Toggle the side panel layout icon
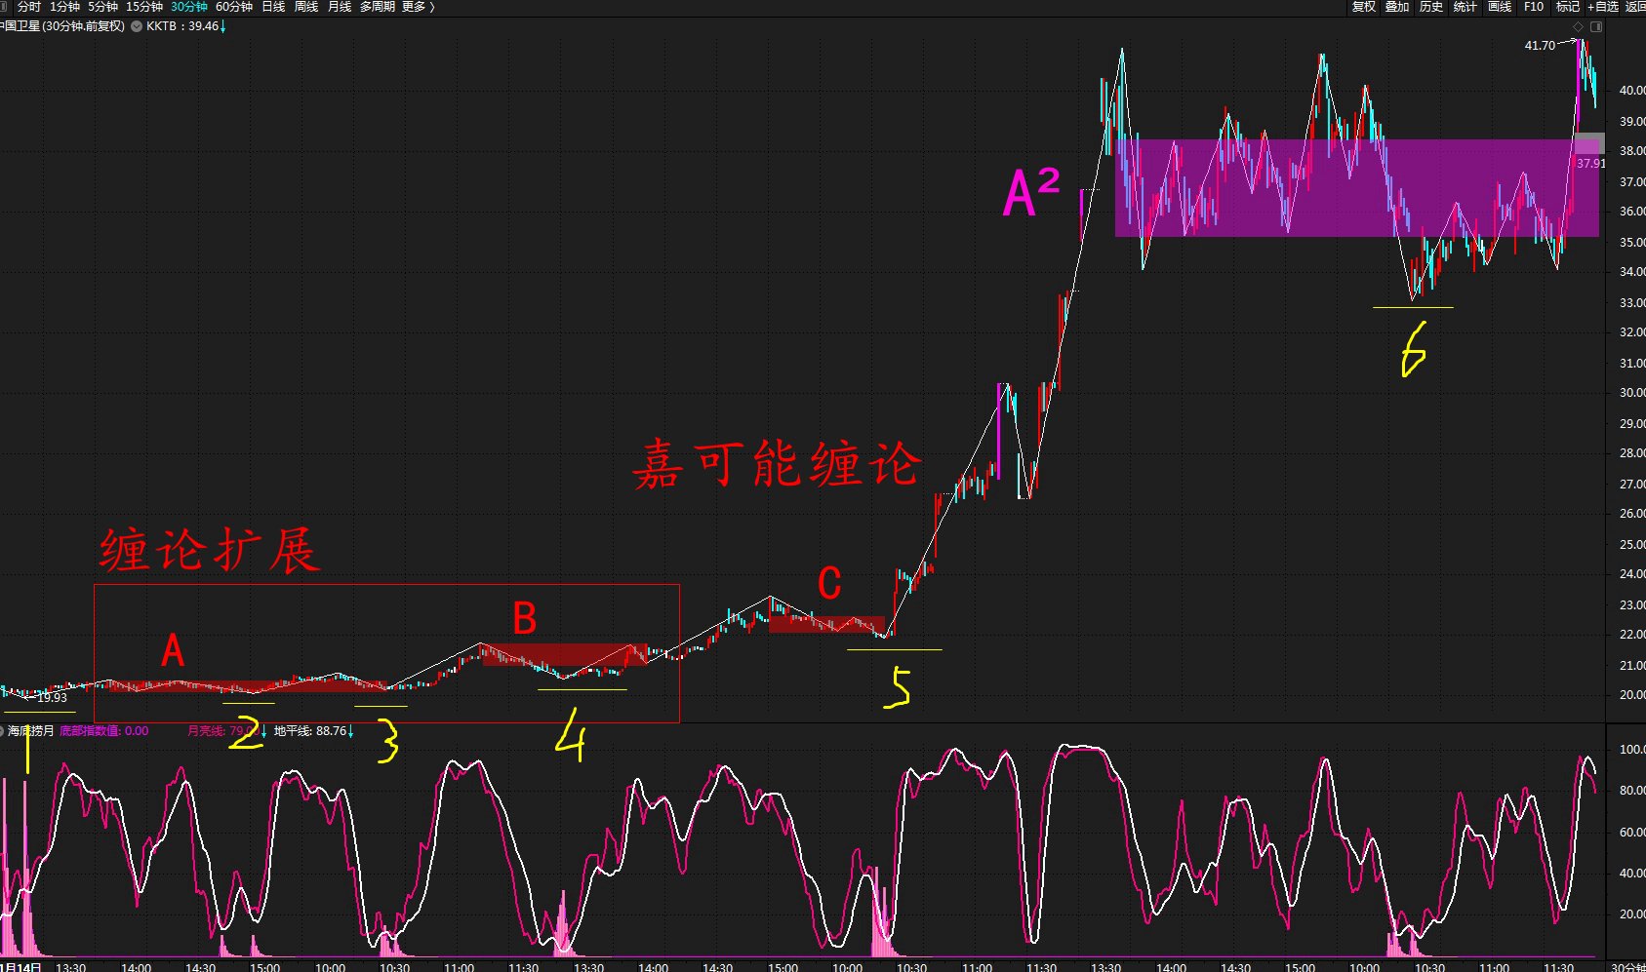 click(1596, 26)
